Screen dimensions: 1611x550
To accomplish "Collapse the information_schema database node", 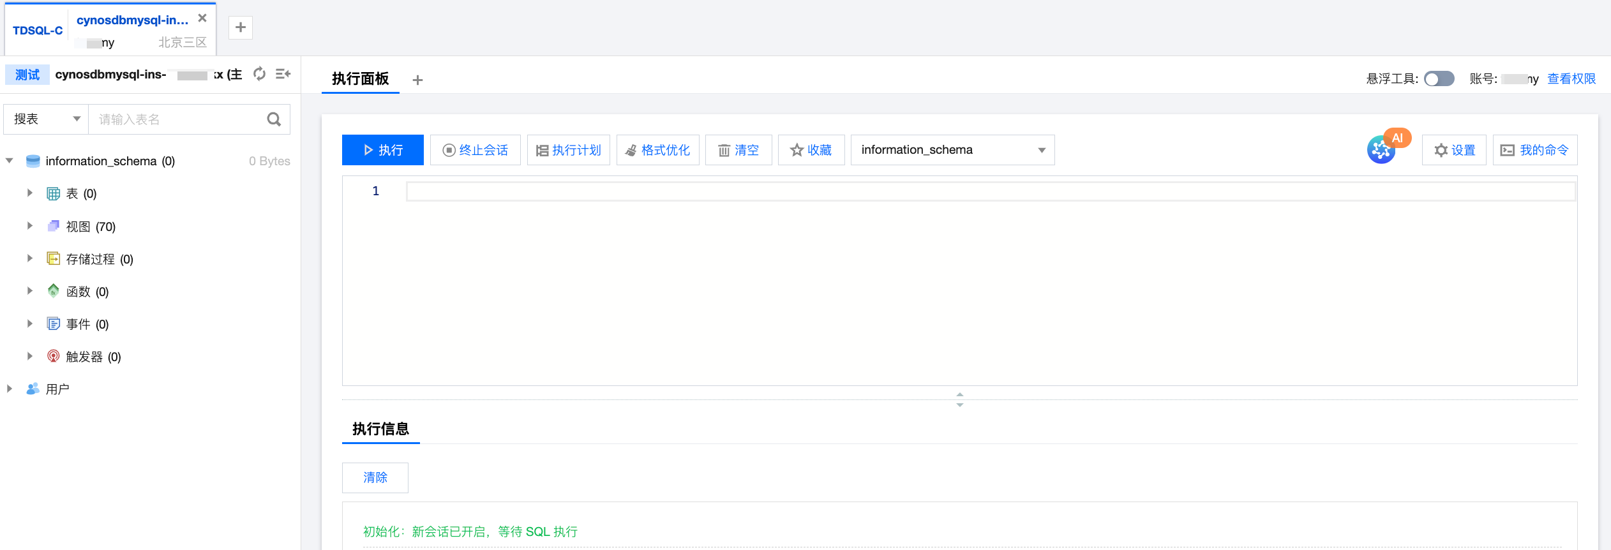I will pyautogui.click(x=10, y=161).
